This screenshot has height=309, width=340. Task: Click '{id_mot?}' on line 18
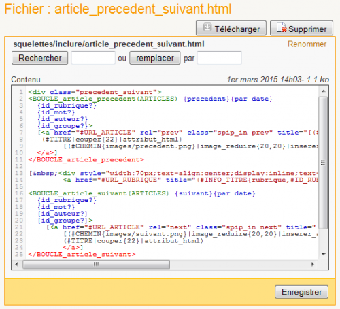pos(56,207)
